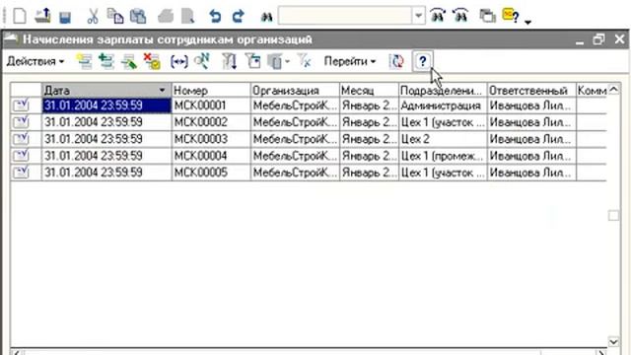
Task: Open filter and sort settings icon
Action: pos(229,61)
